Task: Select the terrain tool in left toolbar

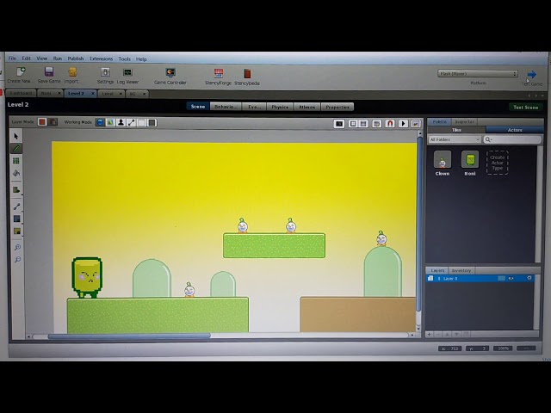Action: (16, 190)
